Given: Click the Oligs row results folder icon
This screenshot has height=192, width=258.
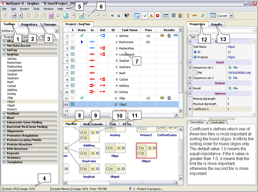Looking at the screenshot, I should (163, 98).
